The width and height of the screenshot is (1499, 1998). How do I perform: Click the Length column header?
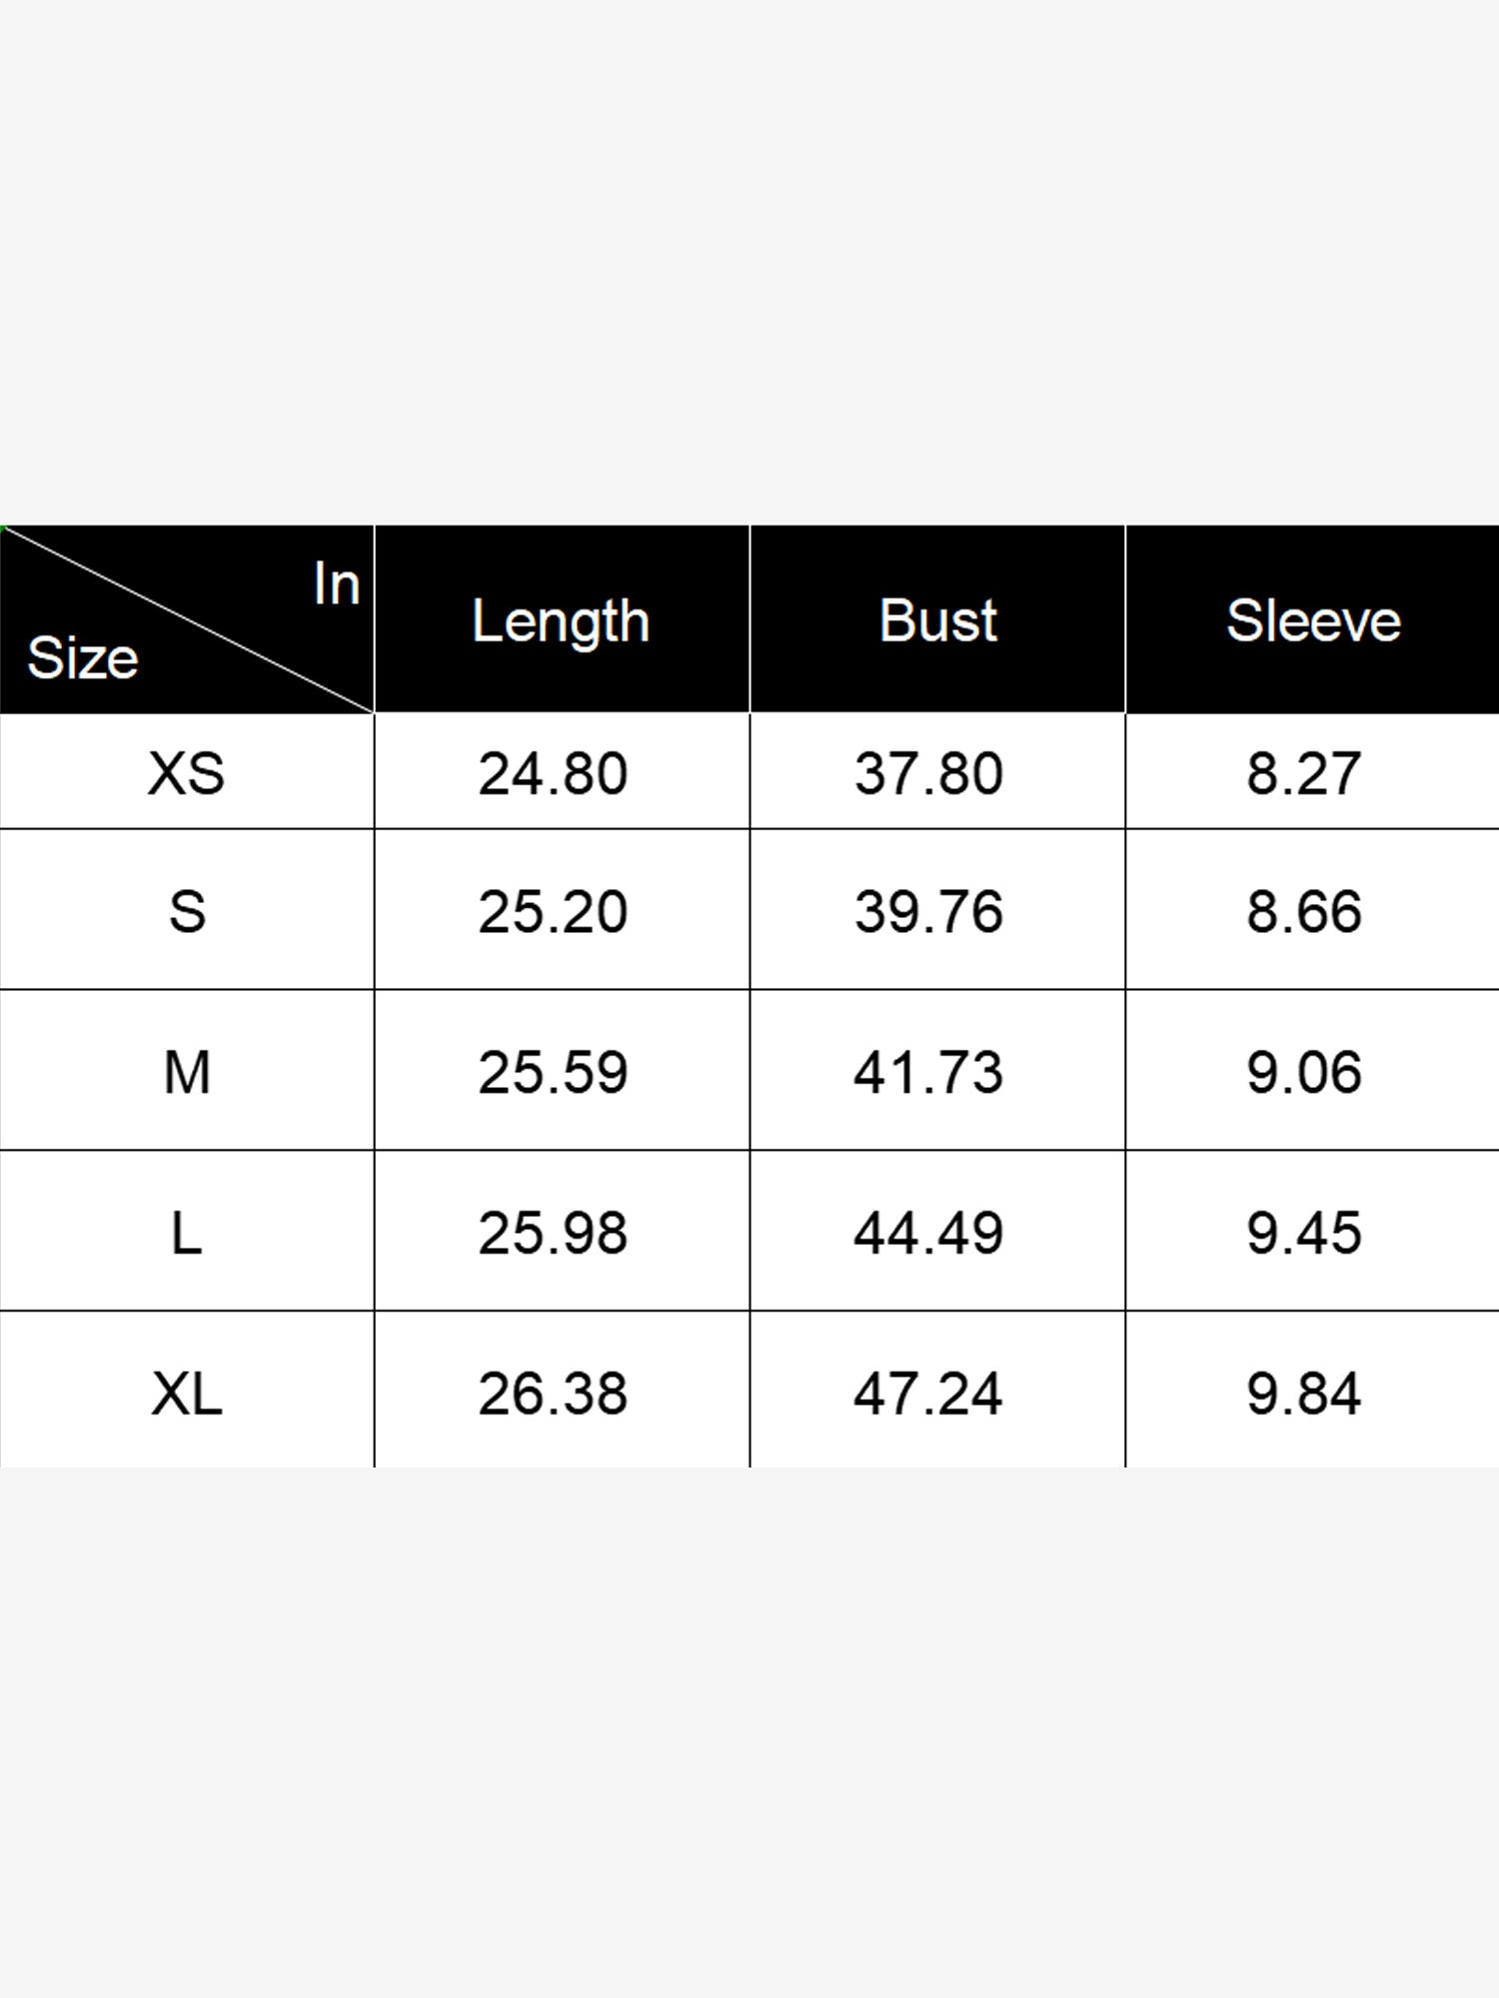click(x=561, y=622)
